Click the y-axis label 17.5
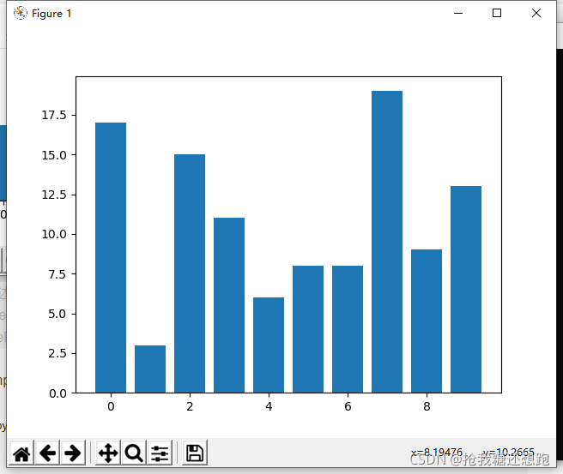The image size is (563, 474). tap(54, 115)
